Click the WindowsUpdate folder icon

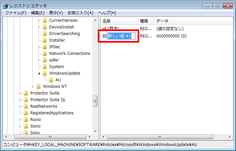pos(45,73)
